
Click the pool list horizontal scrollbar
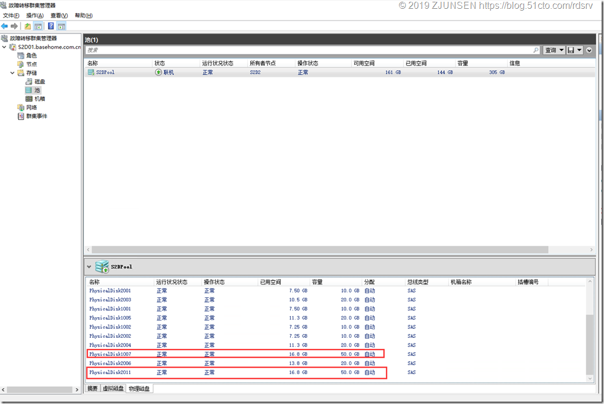point(320,250)
